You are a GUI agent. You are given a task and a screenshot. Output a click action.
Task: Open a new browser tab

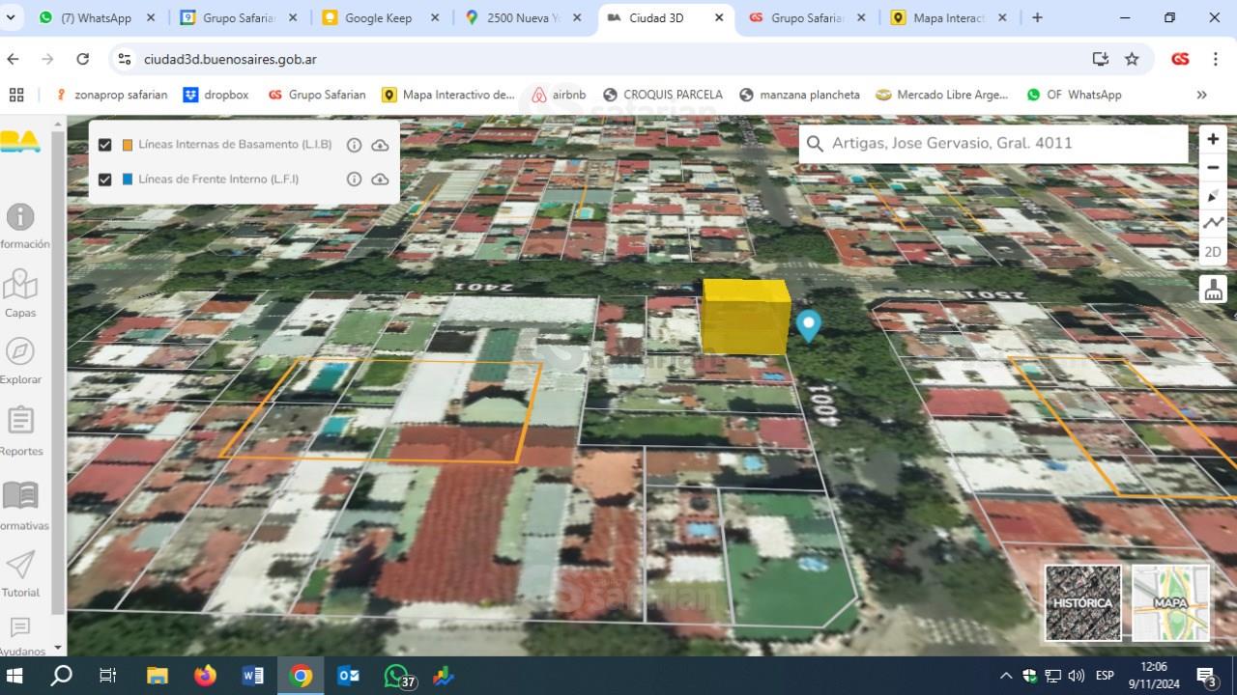tap(1037, 17)
